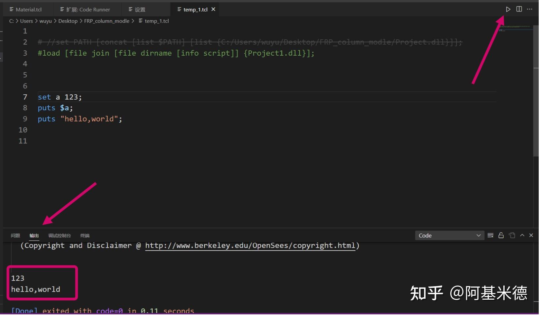The height and width of the screenshot is (316, 542).
Task: Run the temp_1.tcl script with Code Runner
Action: pyautogui.click(x=508, y=9)
